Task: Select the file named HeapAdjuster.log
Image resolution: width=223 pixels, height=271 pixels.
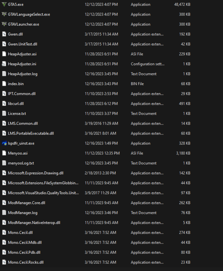Action: pos(23,74)
